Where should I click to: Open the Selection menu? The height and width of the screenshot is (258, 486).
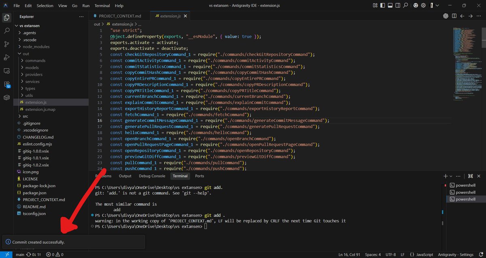[45, 6]
